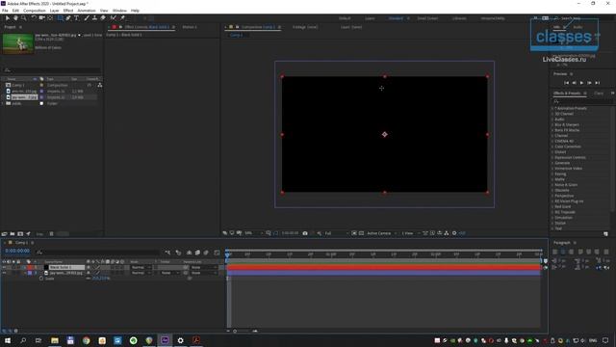Click the snapshot camera icon in viewer
616x347 pixels.
[305, 233]
